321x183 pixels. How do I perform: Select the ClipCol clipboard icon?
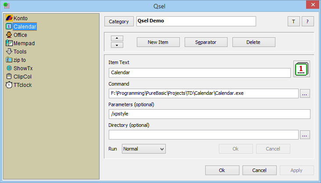[9, 77]
